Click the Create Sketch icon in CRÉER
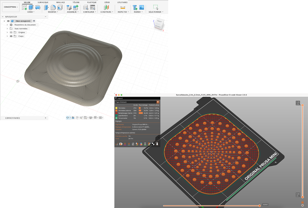The width and height of the screenshot is (308, 208). pos(25,7)
